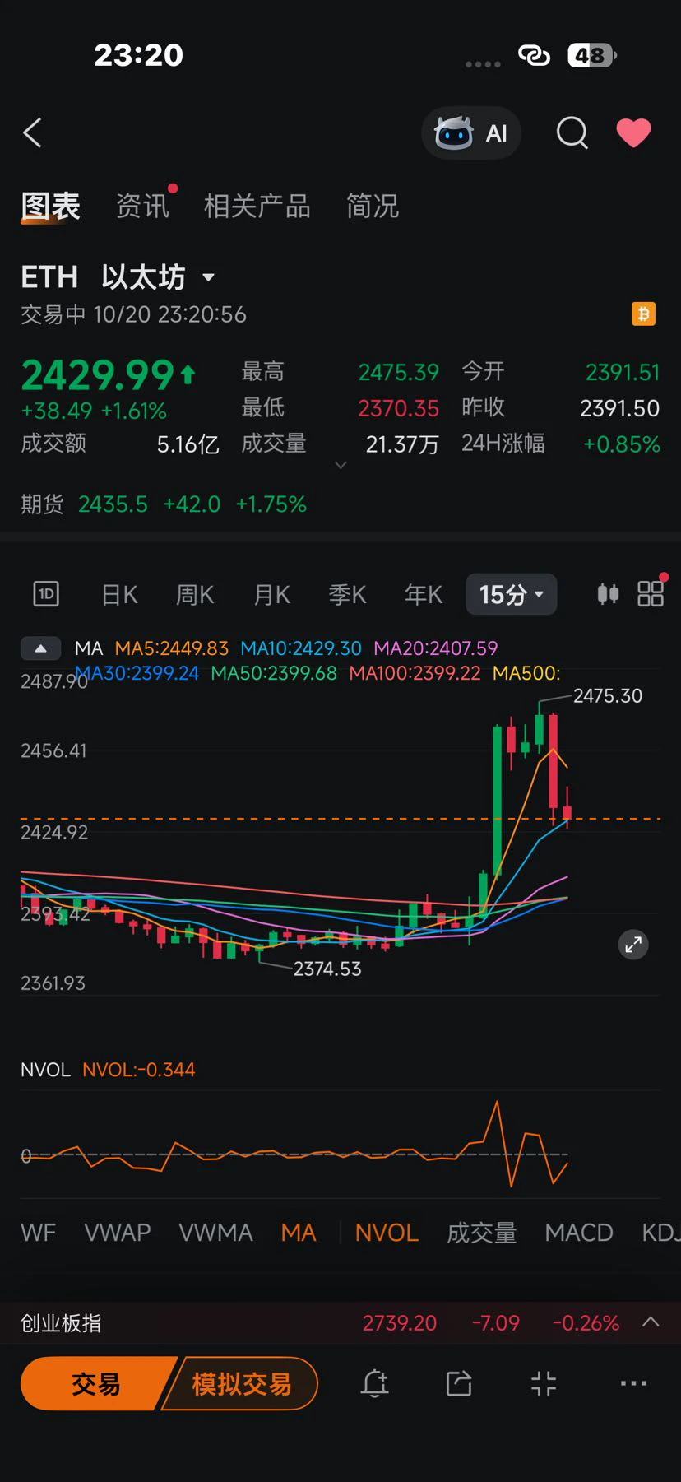Open the 15分 timeframe dropdown
The width and height of the screenshot is (681, 1482).
(x=512, y=594)
